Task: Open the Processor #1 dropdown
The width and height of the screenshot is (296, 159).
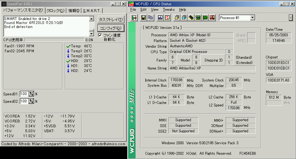Action: click(x=253, y=18)
